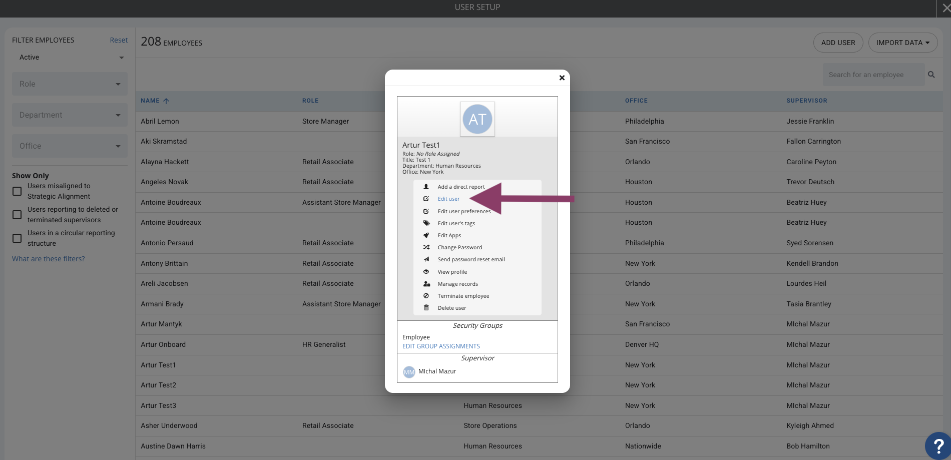Select Manage records in the user menu

tap(457, 284)
